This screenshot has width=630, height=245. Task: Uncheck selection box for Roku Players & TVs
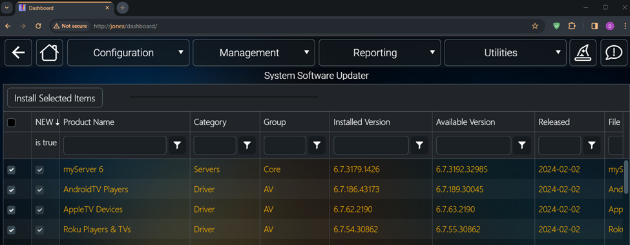pos(11,230)
